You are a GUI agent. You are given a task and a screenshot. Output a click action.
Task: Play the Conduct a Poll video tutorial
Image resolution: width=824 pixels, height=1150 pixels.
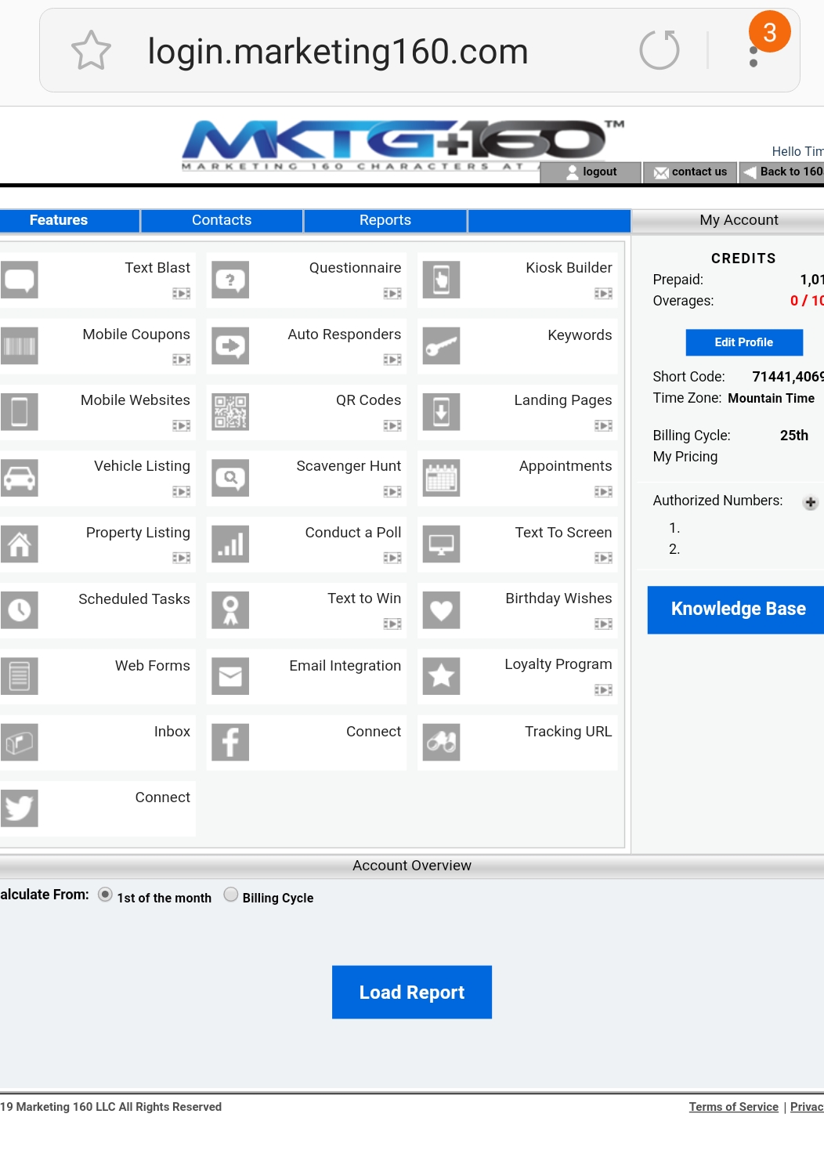coord(392,558)
